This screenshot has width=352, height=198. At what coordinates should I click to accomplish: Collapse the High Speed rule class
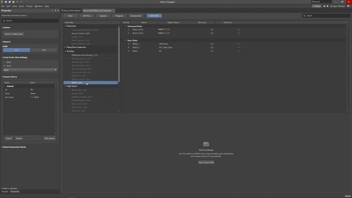click(65, 86)
